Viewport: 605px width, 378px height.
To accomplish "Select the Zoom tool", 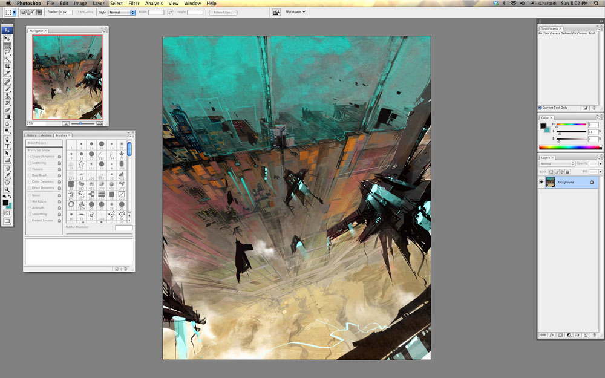I will pos(7,189).
